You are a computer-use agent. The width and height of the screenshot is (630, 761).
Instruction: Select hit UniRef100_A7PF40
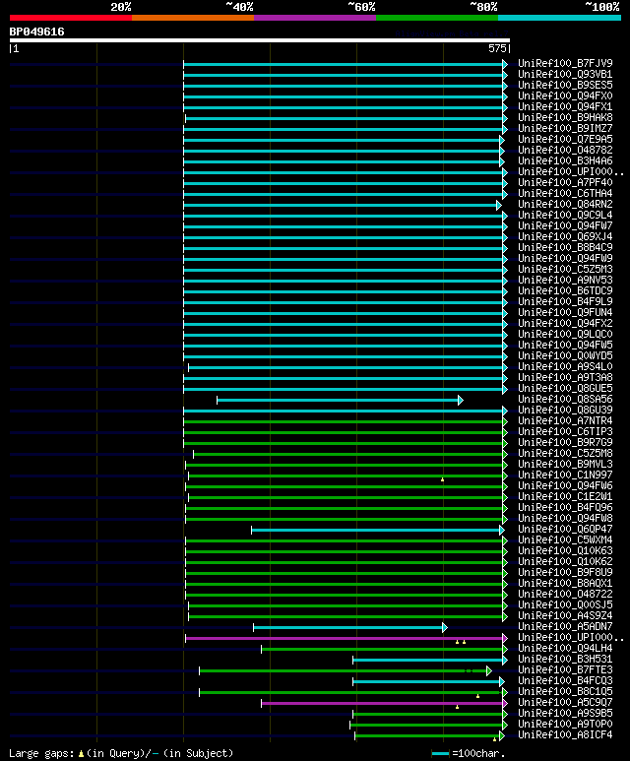click(565, 182)
